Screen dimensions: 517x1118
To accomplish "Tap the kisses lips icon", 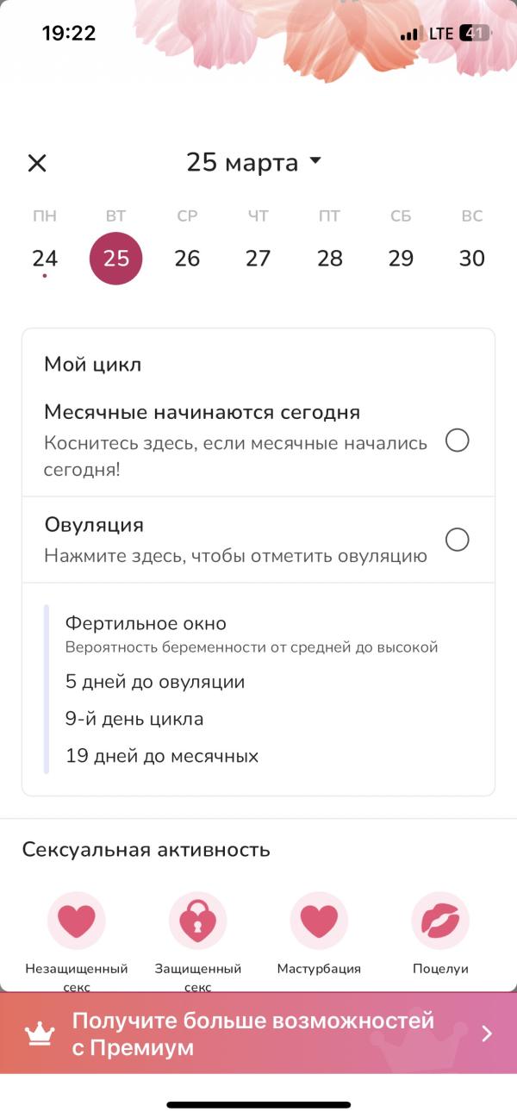I will tap(440, 921).
